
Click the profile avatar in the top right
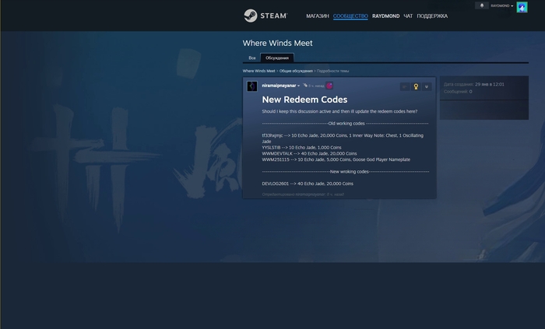click(x=522, y=7)
